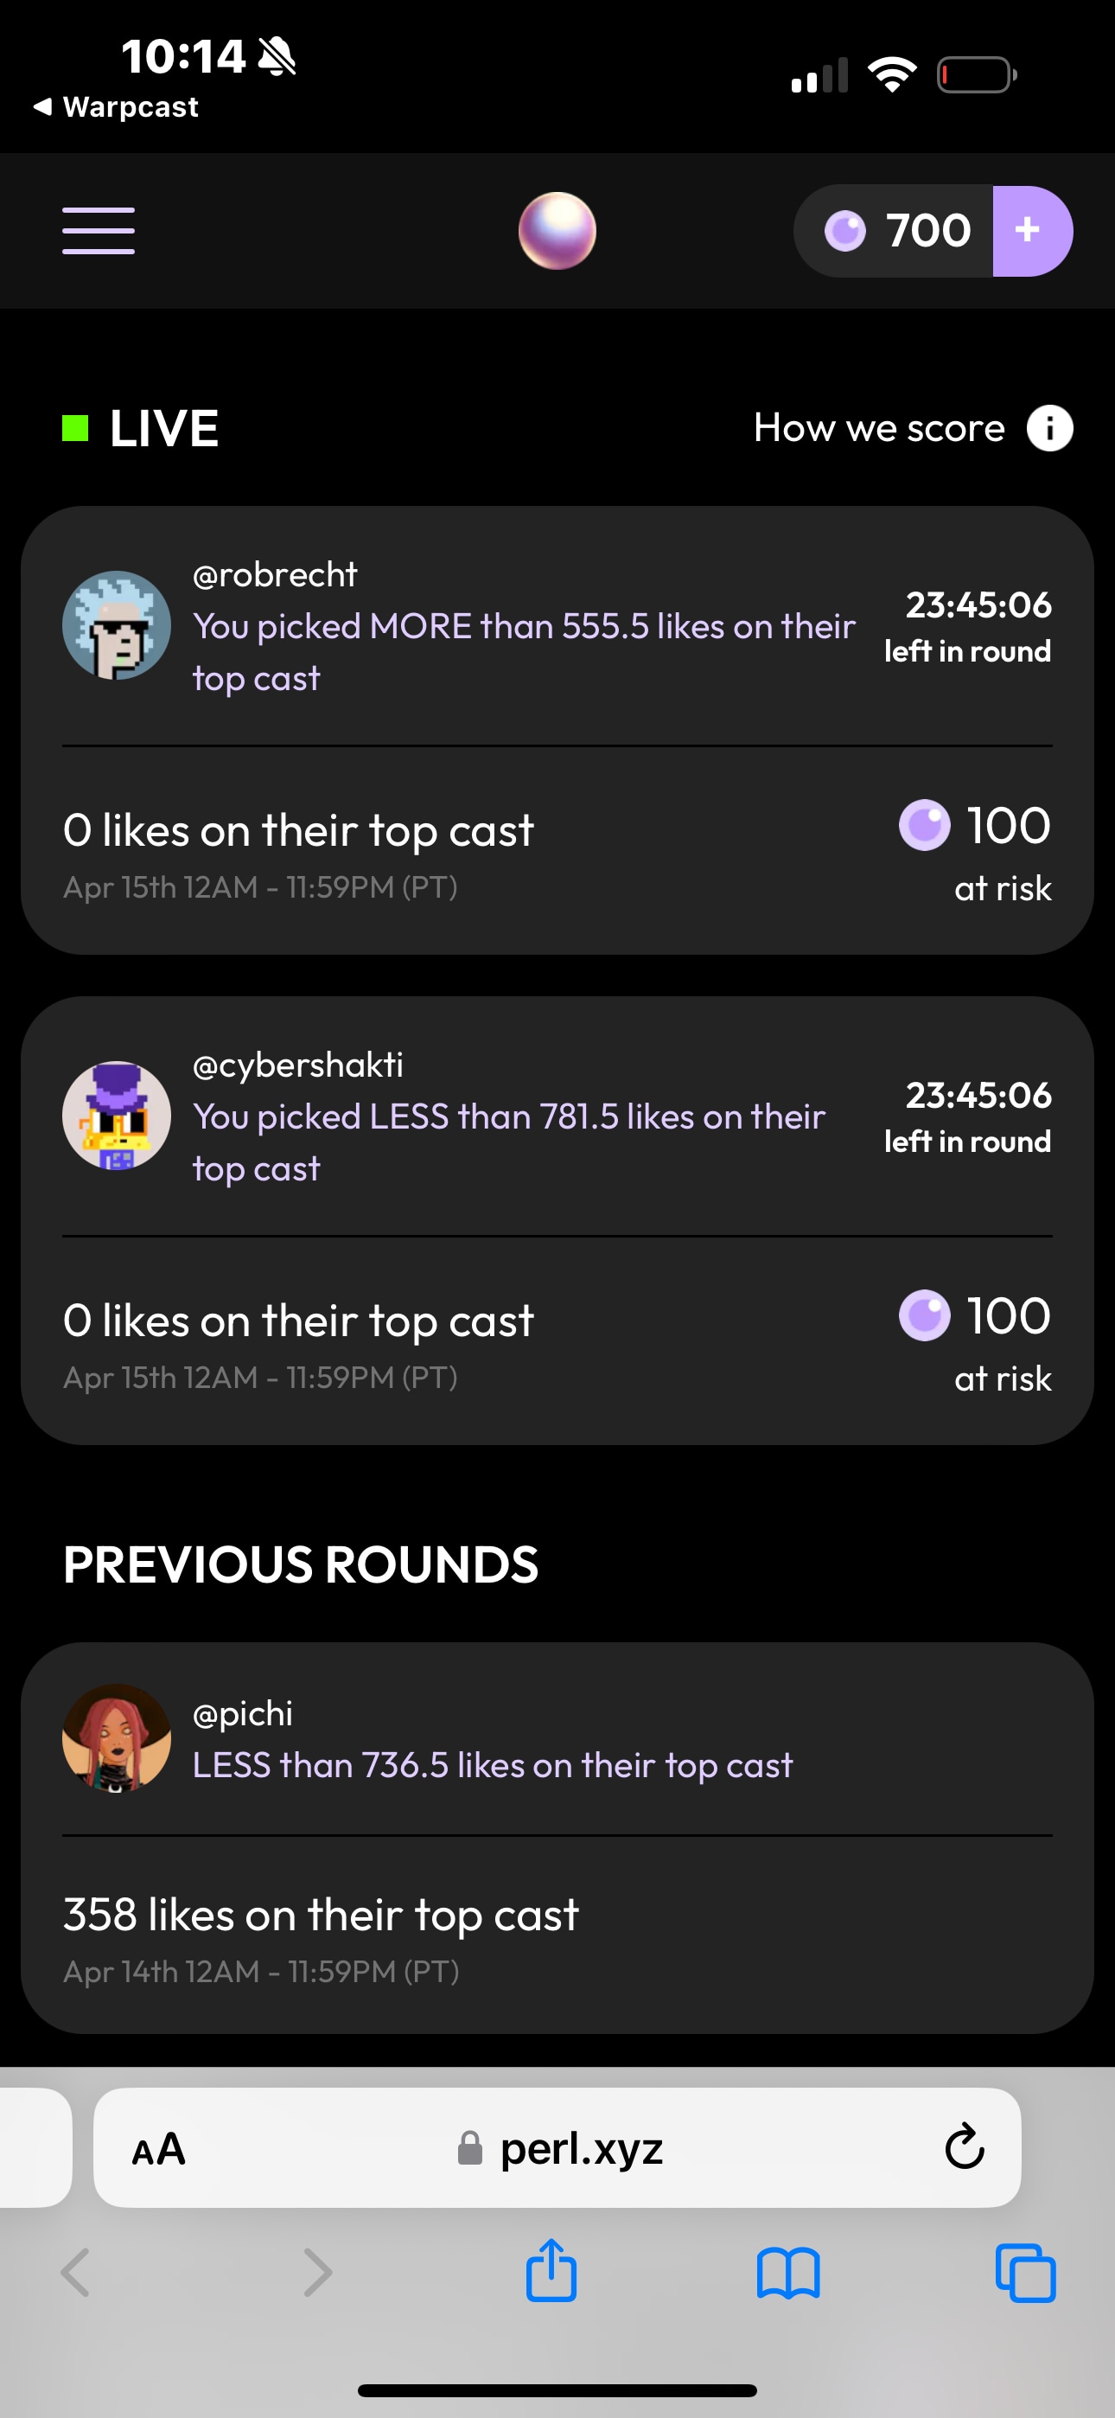
Task: Return to Warpcast app
Action: [117, 107]
